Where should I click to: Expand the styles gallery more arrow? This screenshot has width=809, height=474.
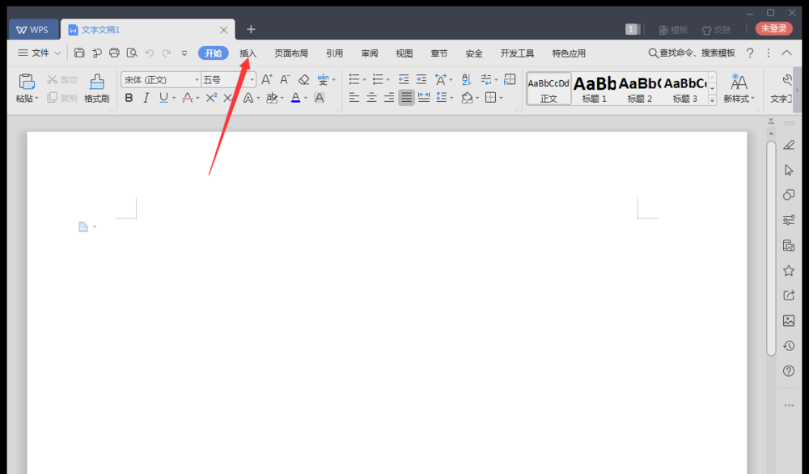pyautogui.click(x=712, y=100)
